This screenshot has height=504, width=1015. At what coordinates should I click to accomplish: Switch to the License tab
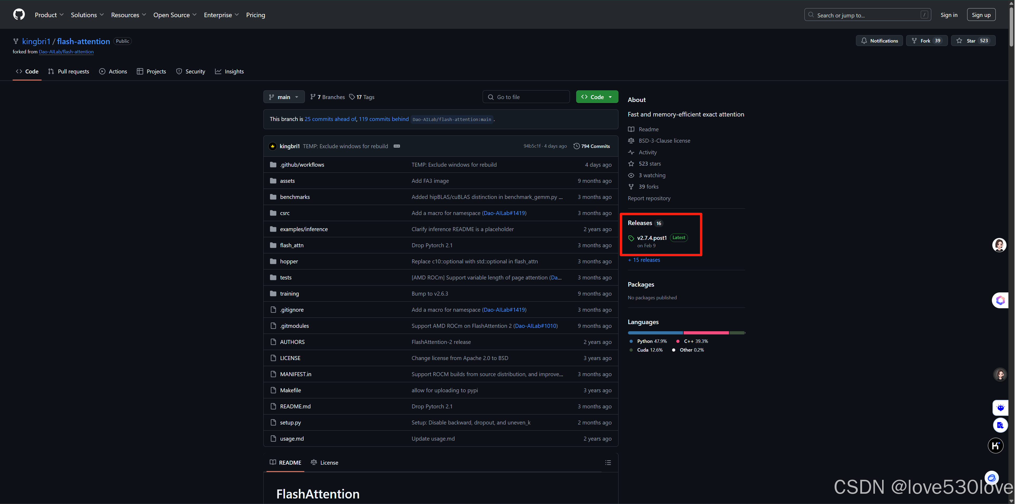(x=324, y=463)
